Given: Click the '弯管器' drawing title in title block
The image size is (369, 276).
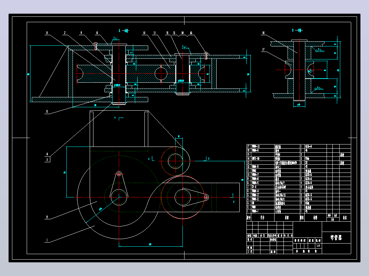Looking at the screenshot, I should [336, 238].
